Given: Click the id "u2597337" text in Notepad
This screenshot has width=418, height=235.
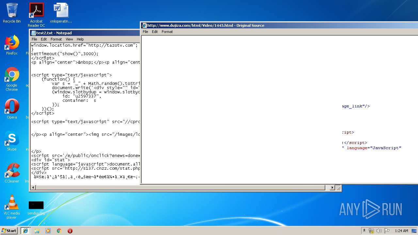Looking at the screenshot, I should 82,96.
